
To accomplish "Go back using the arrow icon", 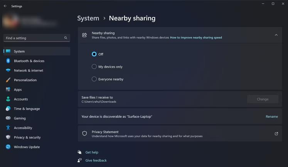I will [5, 6].
